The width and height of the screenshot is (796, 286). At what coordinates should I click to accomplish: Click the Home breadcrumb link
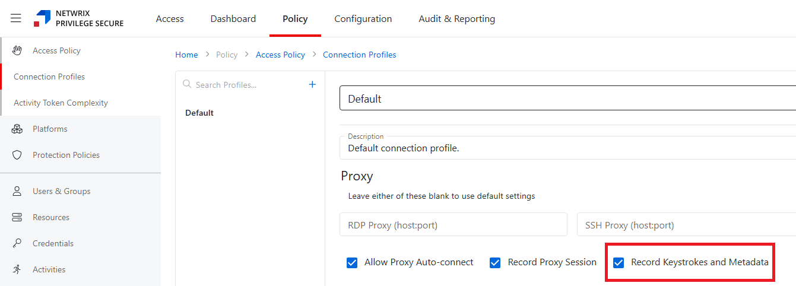coord(186,55)
